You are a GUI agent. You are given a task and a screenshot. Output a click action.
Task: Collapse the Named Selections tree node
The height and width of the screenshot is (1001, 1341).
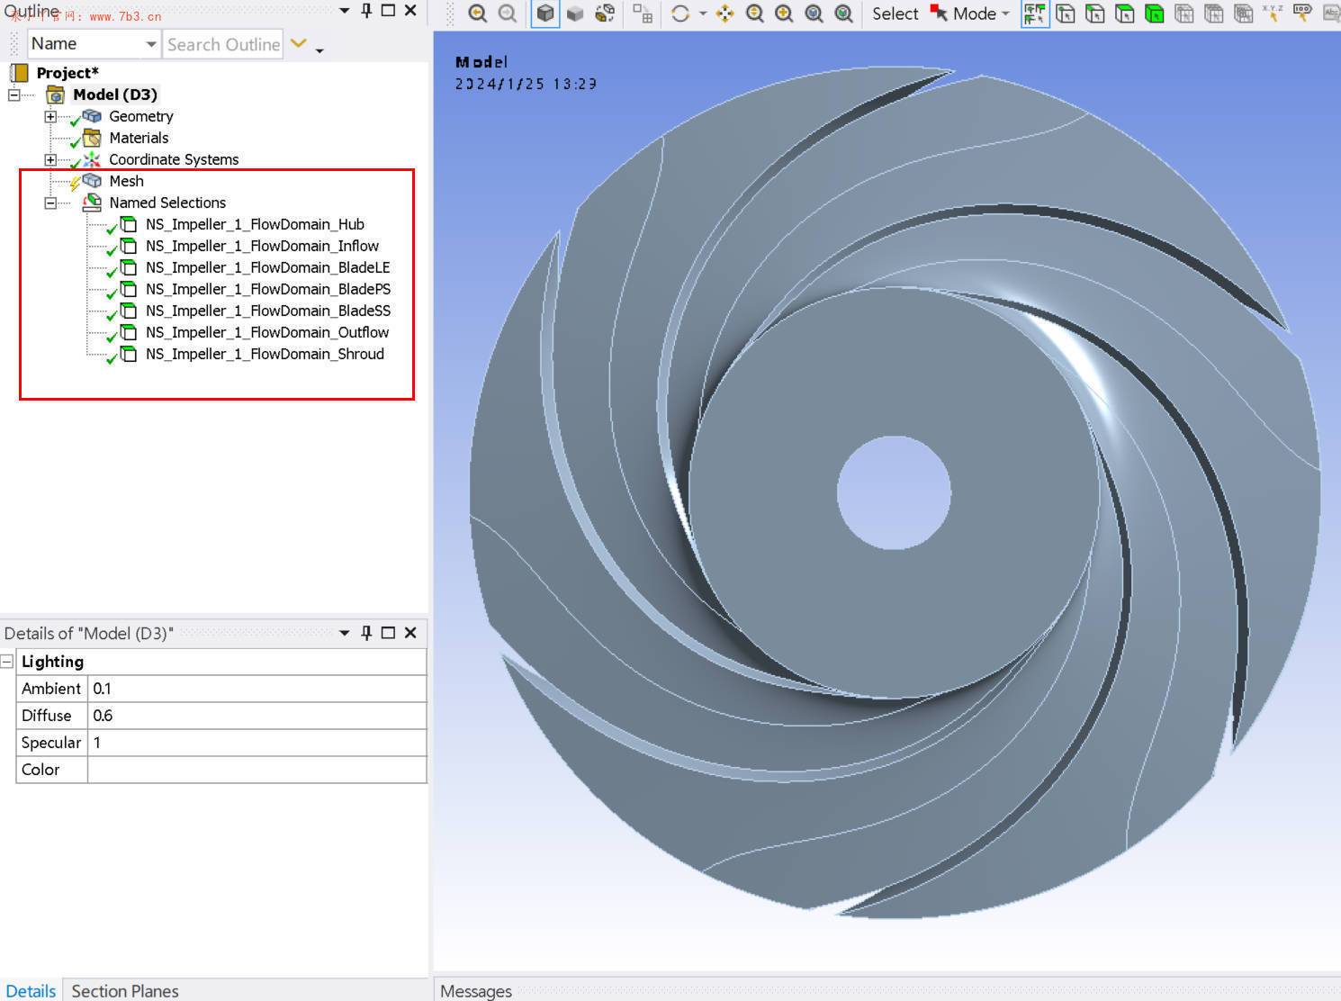pyautogui.click(x=50, y=203)
